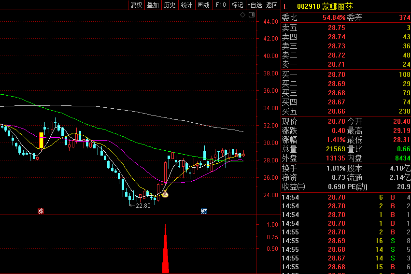Click the 流通 2.14亿 value
Image resolution: width=411 pixels, height=274 pixels.
400,178
